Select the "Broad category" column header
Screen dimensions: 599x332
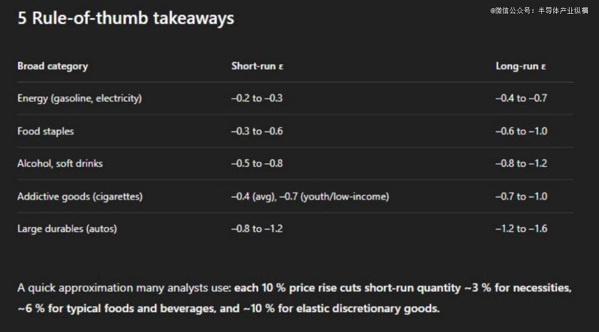pyautogui.click(x=53, y=66)
